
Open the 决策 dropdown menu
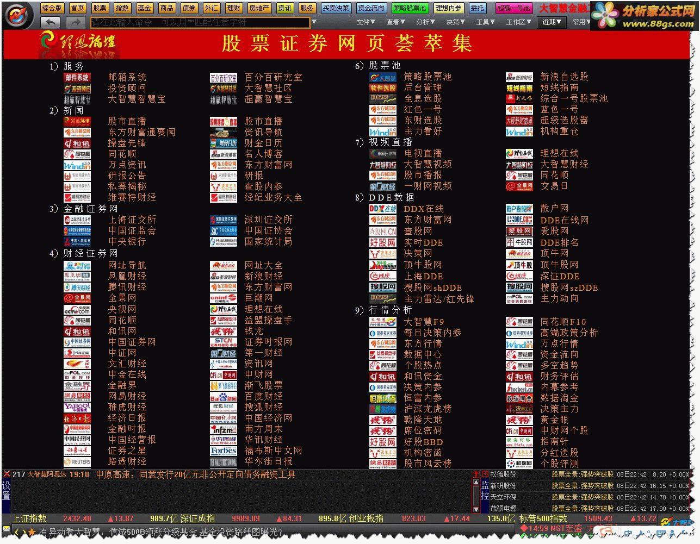pyautogui.click(x=456, y=22)
